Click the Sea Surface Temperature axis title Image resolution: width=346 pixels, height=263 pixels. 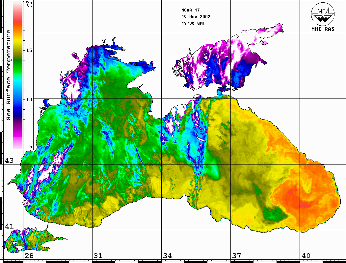(x=8, y=75)
